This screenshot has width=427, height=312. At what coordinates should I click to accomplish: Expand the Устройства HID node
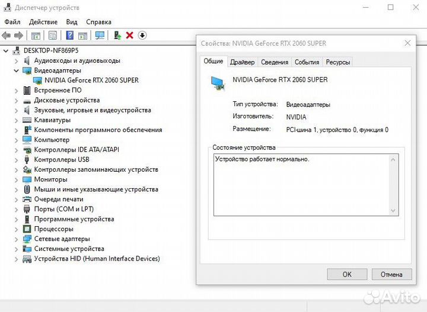coord(17,259)
